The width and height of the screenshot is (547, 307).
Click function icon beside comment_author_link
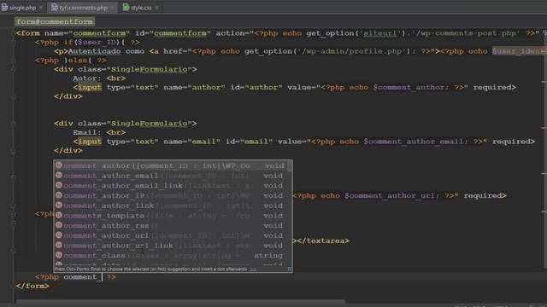point(59,206)
